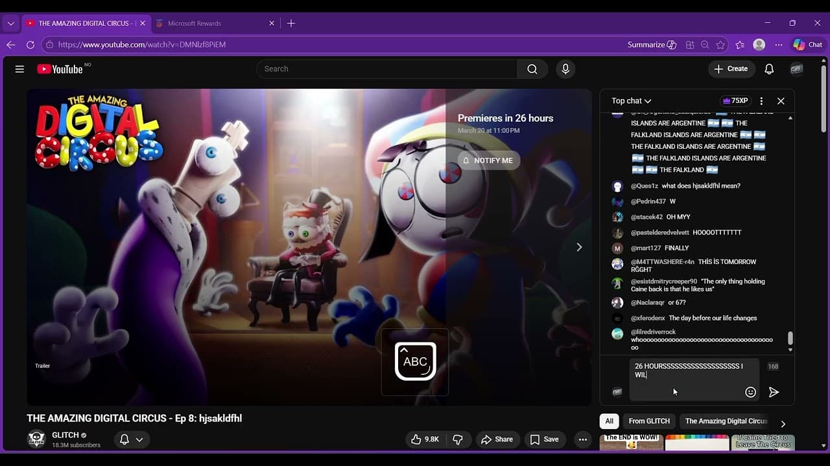Dislike the video
The height and width of the screenshot is (466, 830).
458,439
